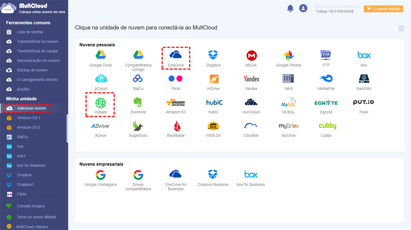Select the Compartilhados comigo drive icon
The image size is (411, 230).
138,55
